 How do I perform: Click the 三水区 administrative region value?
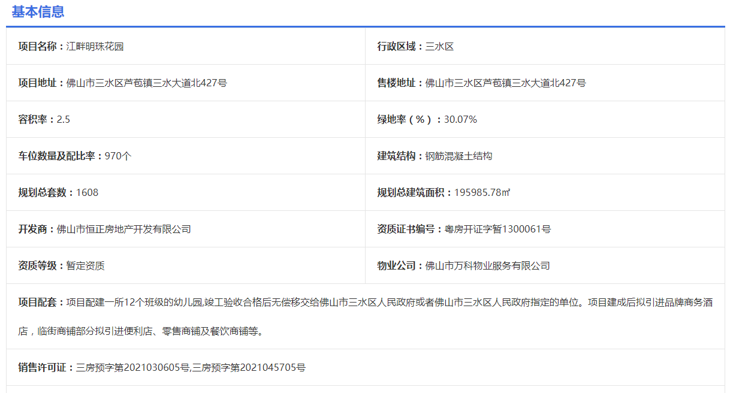439,46
